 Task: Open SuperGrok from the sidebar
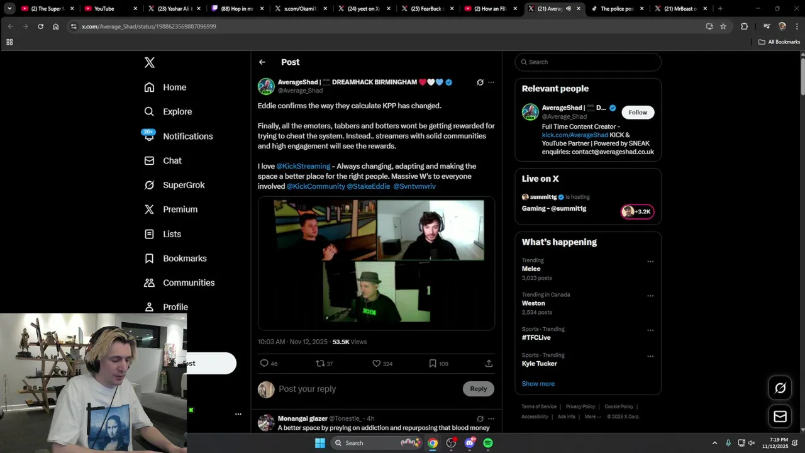coord(174,185)
